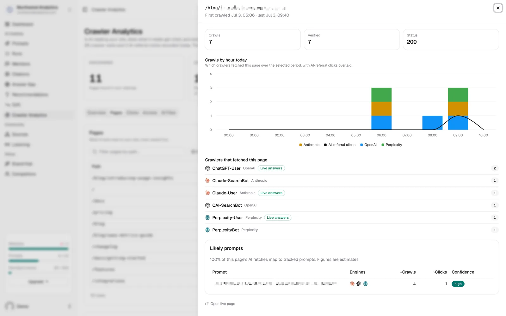506x316 pixels.
Task: Open Recommendations in the background sidebar
Action: point(30,95)
